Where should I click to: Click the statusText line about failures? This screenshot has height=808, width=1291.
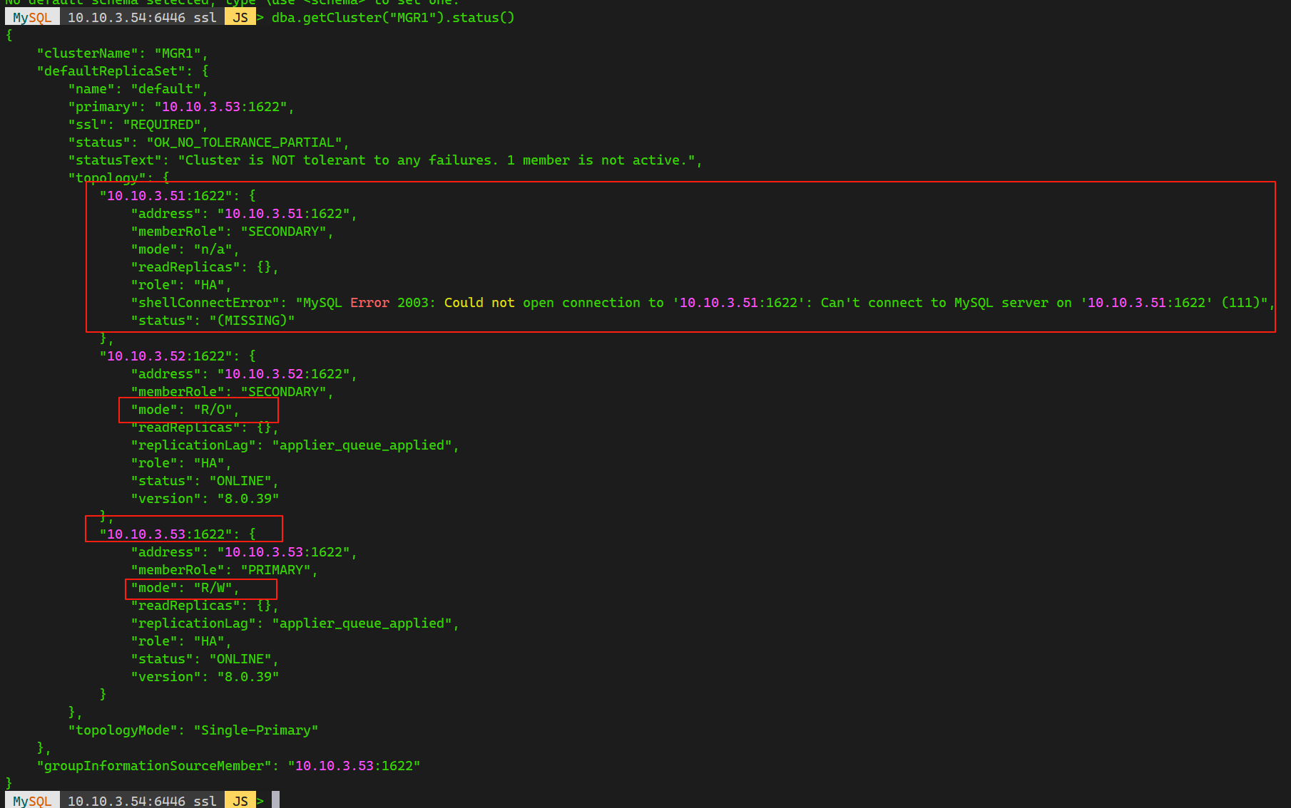tap(385, 160)
